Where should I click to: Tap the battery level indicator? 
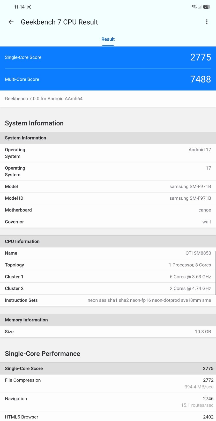click(x=206, y=7)
